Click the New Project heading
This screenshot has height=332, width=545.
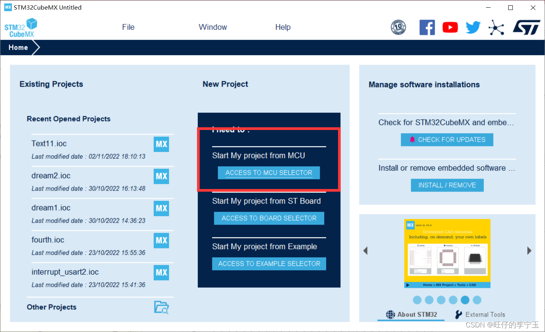[225, 84]
